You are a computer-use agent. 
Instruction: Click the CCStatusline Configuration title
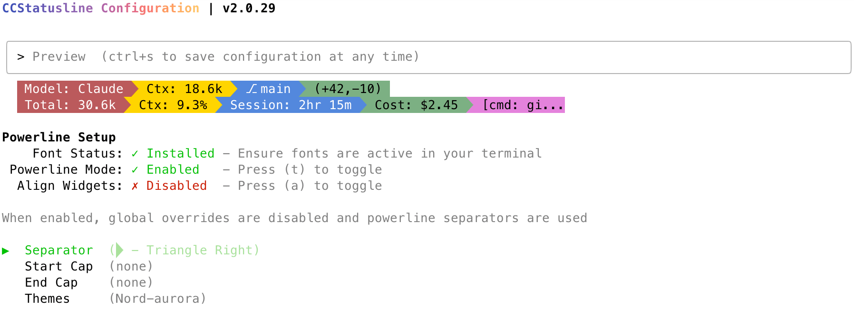point(101,8)
